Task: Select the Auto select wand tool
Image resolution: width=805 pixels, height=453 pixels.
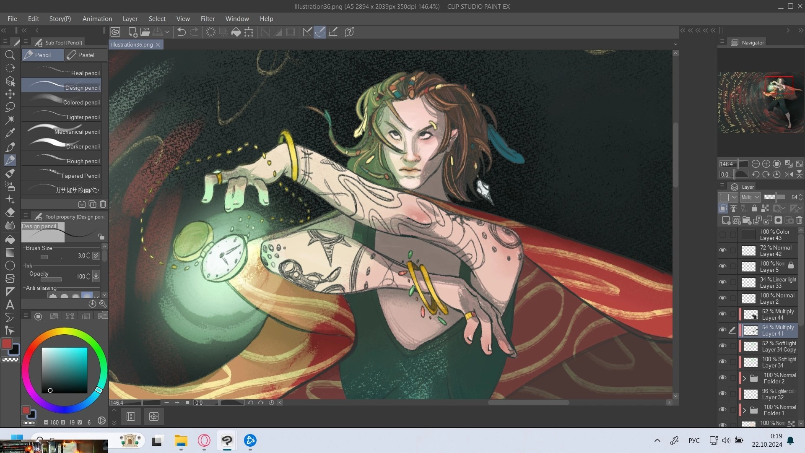Action: [10, 120]
